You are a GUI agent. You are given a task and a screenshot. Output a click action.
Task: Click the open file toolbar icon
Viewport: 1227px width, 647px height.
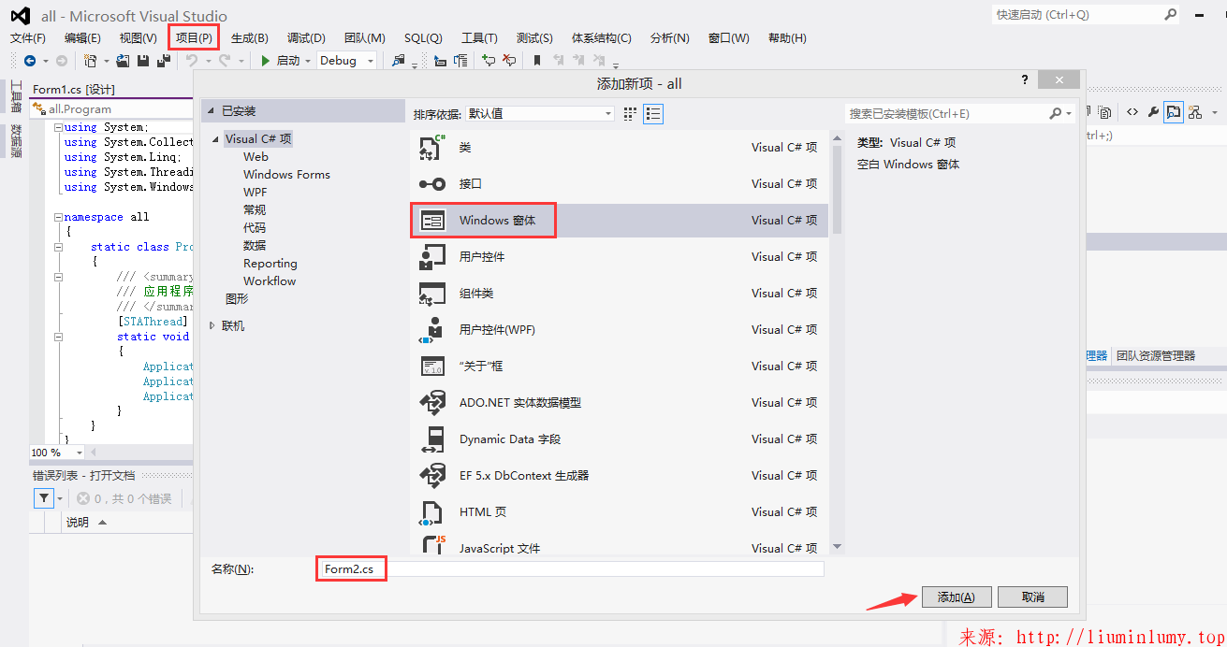pyautogui.click(x=123, y=61)
